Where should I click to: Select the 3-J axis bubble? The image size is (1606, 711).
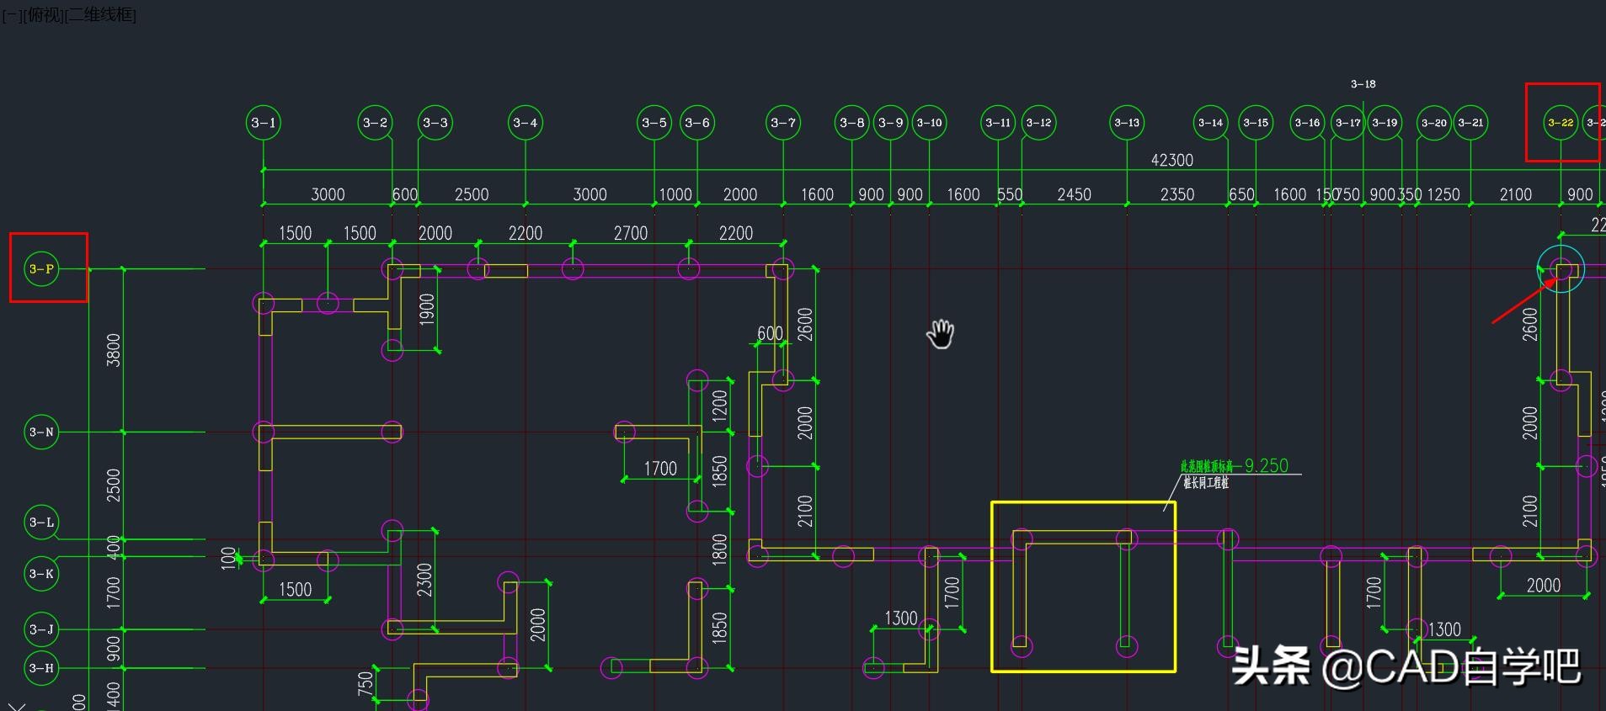click(x=41, y=629)
